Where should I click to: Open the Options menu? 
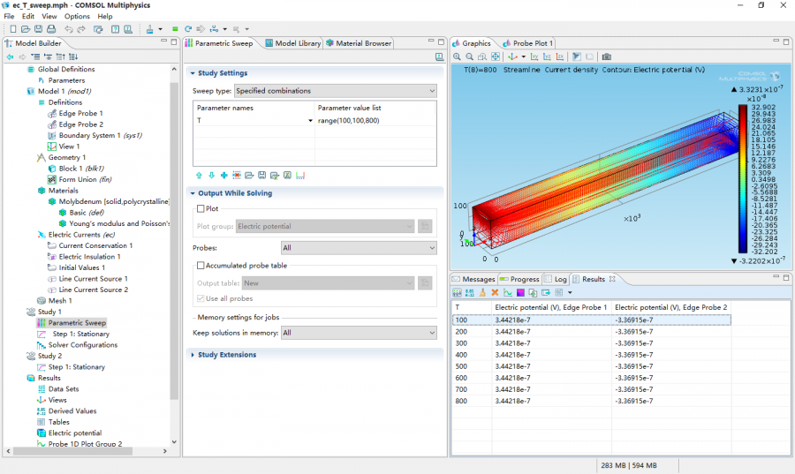tap(77, 17)
